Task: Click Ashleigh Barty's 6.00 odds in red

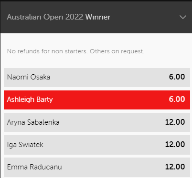Action: click(177, 99)
